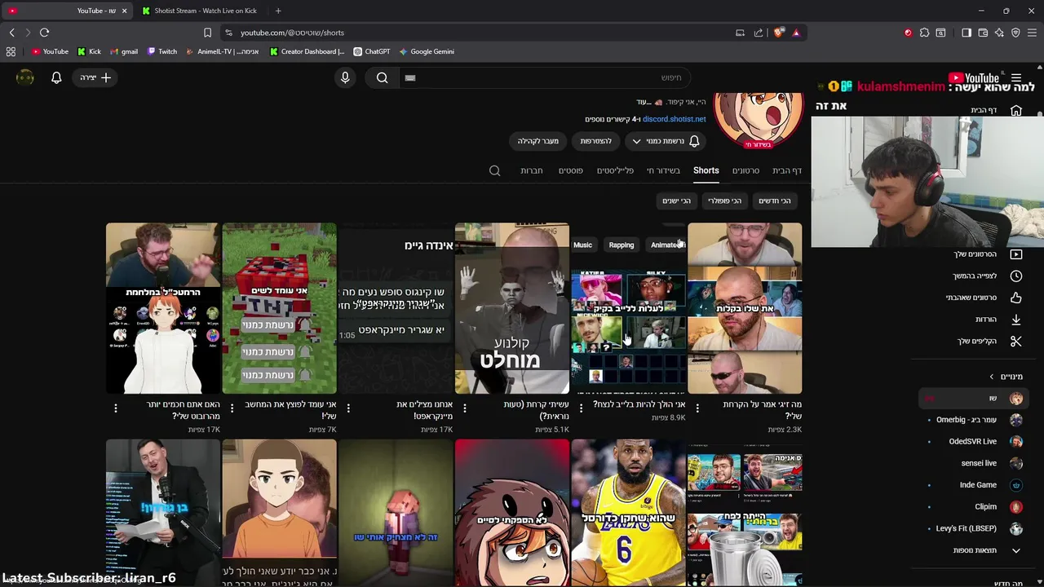Click the 'יצירה' create button
Image resolution: width=1044 pixels, height=587 pixels.
[x=95, y=77]
